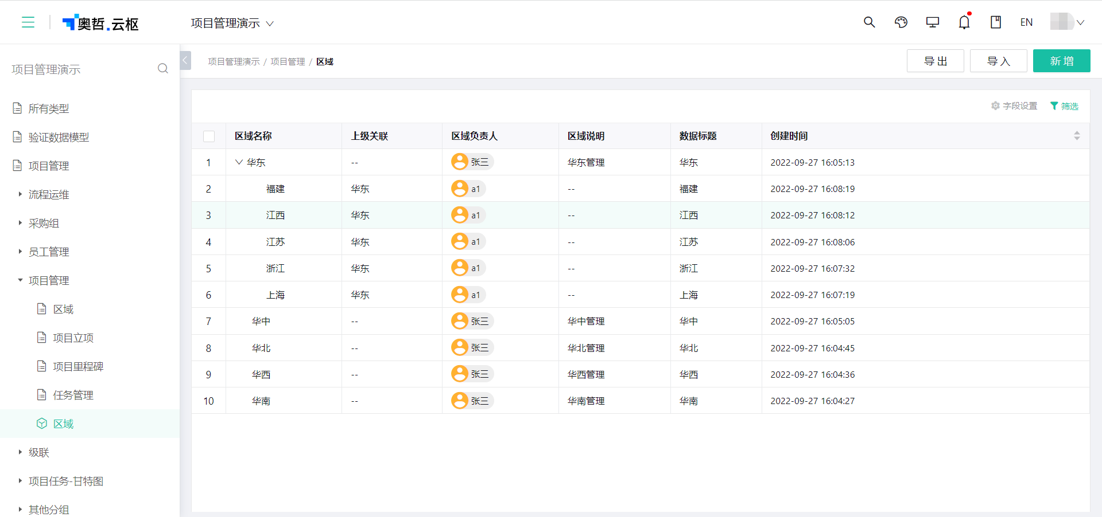Toggle the hamburger menu icon

[28, 22]
